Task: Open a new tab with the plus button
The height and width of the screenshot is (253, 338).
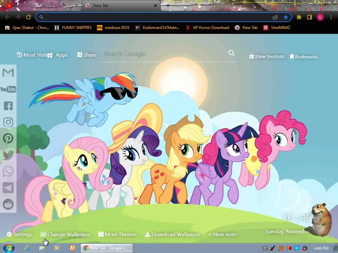Action: coord(168,6)
